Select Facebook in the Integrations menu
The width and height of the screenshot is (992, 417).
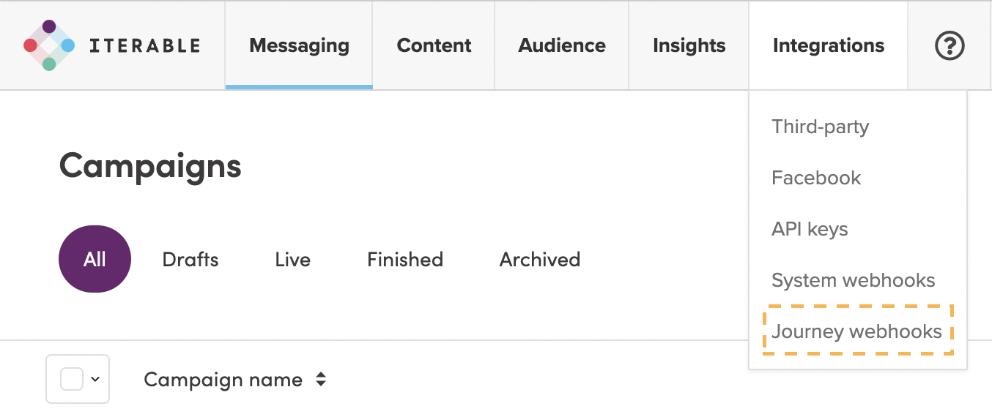(816, 178)
